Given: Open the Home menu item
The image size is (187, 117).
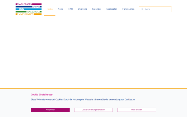Looking at the screenshot, I should pos(50,9).
